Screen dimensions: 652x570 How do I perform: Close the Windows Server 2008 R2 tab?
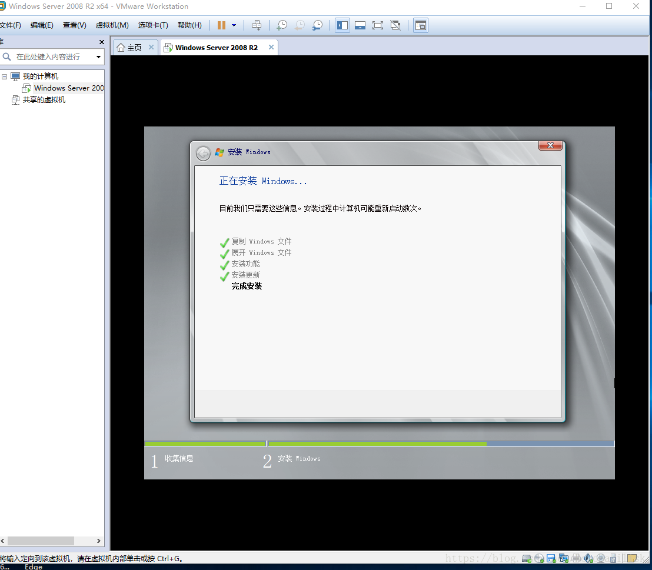[x=271, y=47]
